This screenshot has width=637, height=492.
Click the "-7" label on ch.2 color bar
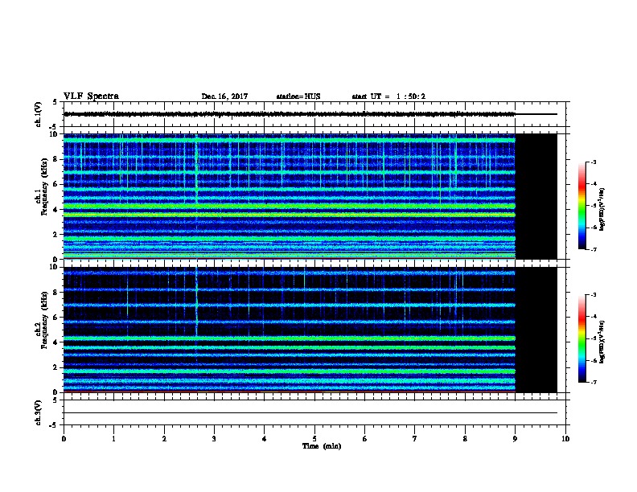(593, 383)
